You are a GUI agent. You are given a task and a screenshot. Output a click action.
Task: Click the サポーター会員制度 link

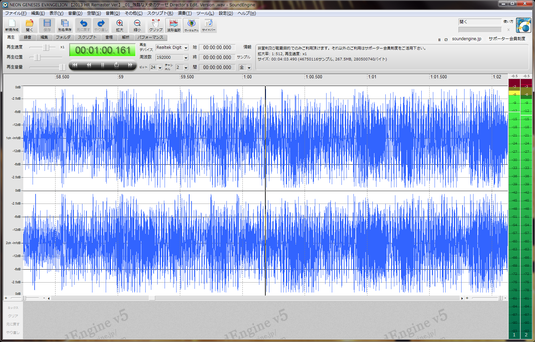pyautogui.click(x=507, y=39)
